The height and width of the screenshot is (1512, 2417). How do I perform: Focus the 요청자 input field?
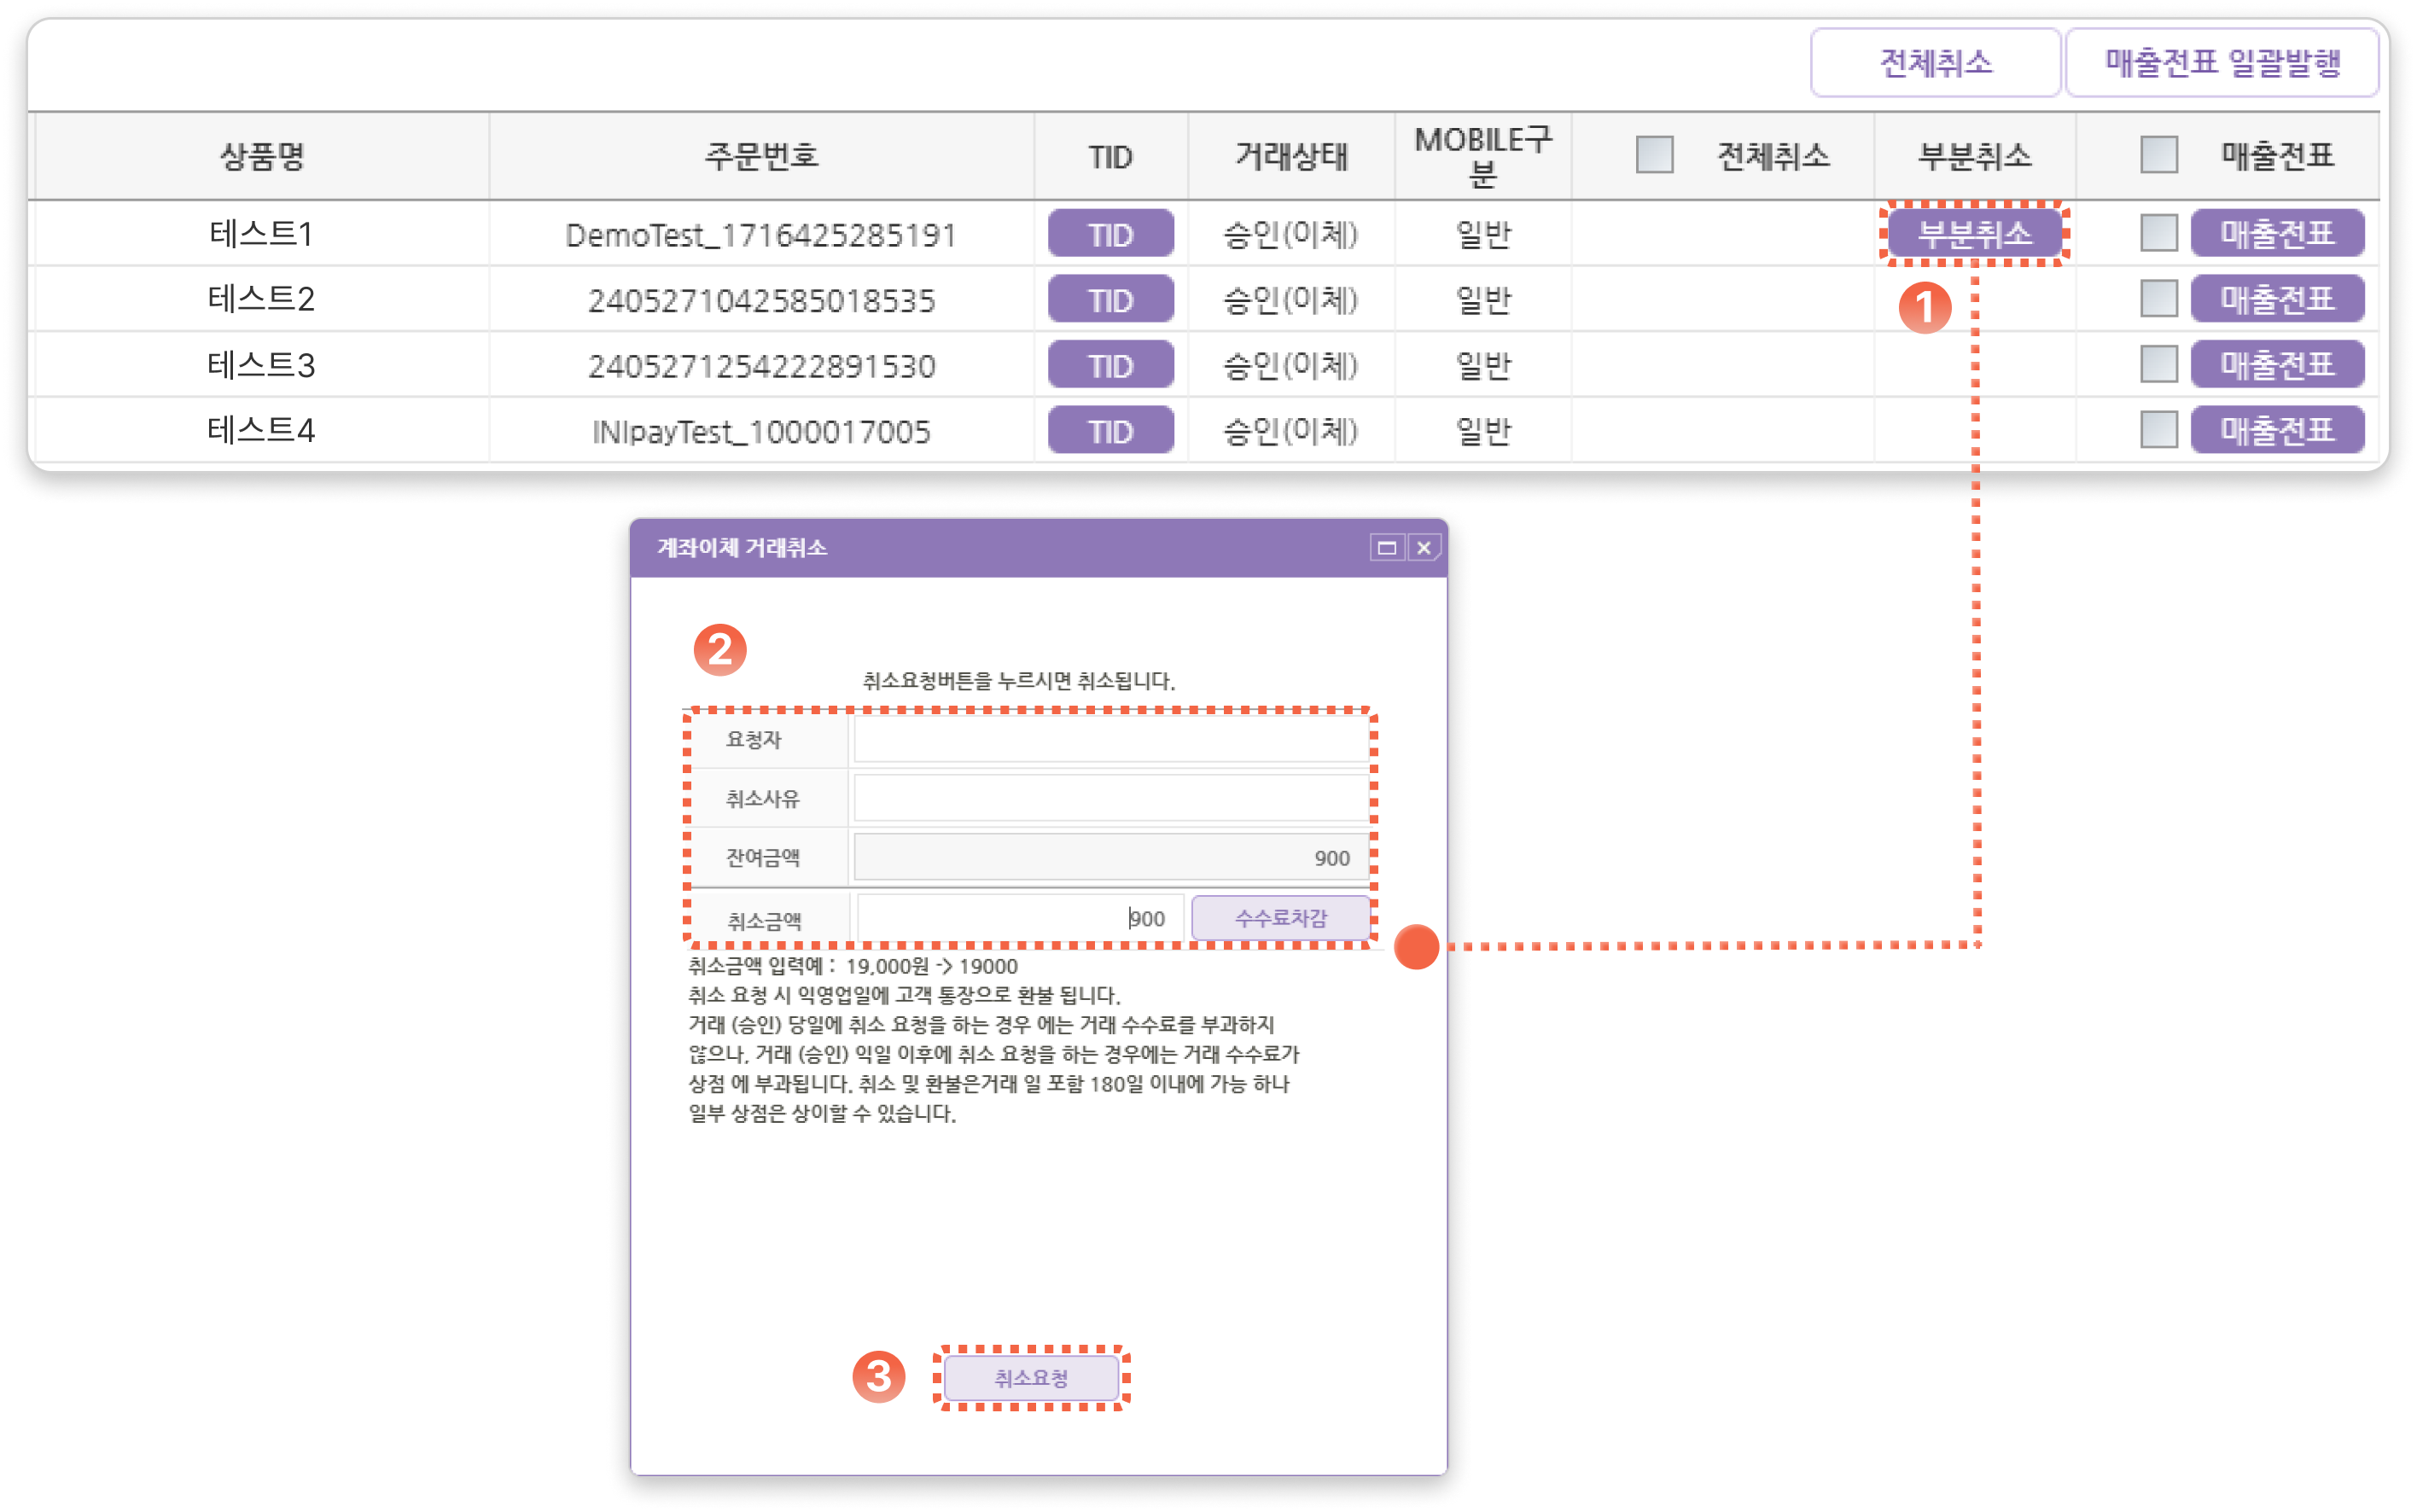pos(1110,741)
